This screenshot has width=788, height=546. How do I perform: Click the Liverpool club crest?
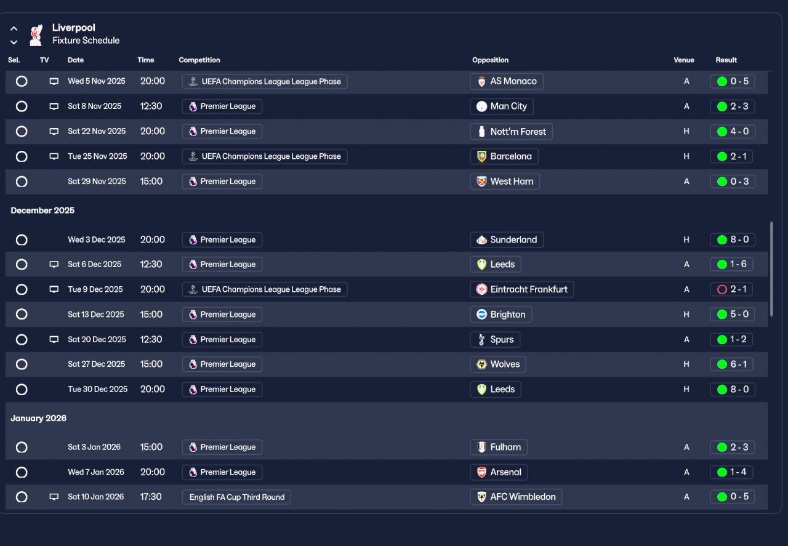click(x=36, y=34)
